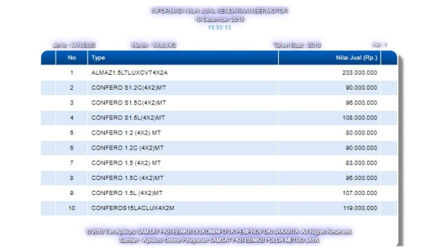Click the 2010 Tim Aplikasi SAMSAT copyright line

coord(220,232)
